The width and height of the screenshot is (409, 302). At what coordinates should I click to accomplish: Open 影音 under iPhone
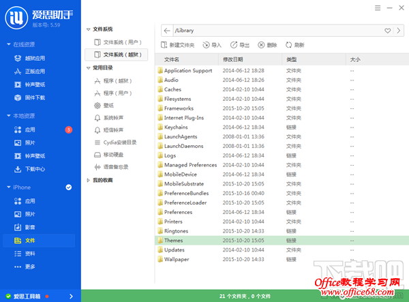pos(25,227)
